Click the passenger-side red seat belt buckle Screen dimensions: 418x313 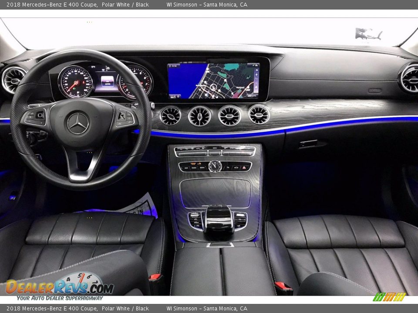click(283, 286)
